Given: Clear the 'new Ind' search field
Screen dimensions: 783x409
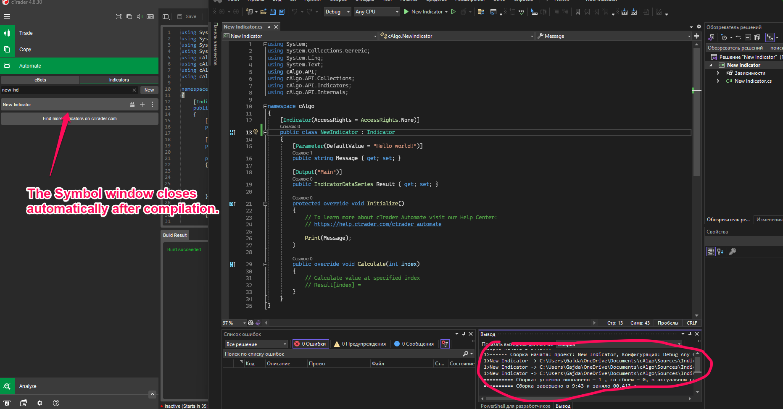Looking at the screenshot, I should (x=134, y=90).
